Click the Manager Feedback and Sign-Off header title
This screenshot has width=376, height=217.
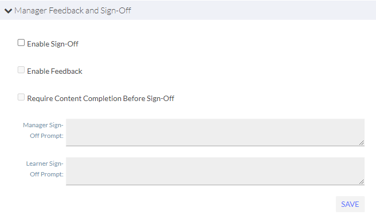pyautogui.click(x=73, y=11)
